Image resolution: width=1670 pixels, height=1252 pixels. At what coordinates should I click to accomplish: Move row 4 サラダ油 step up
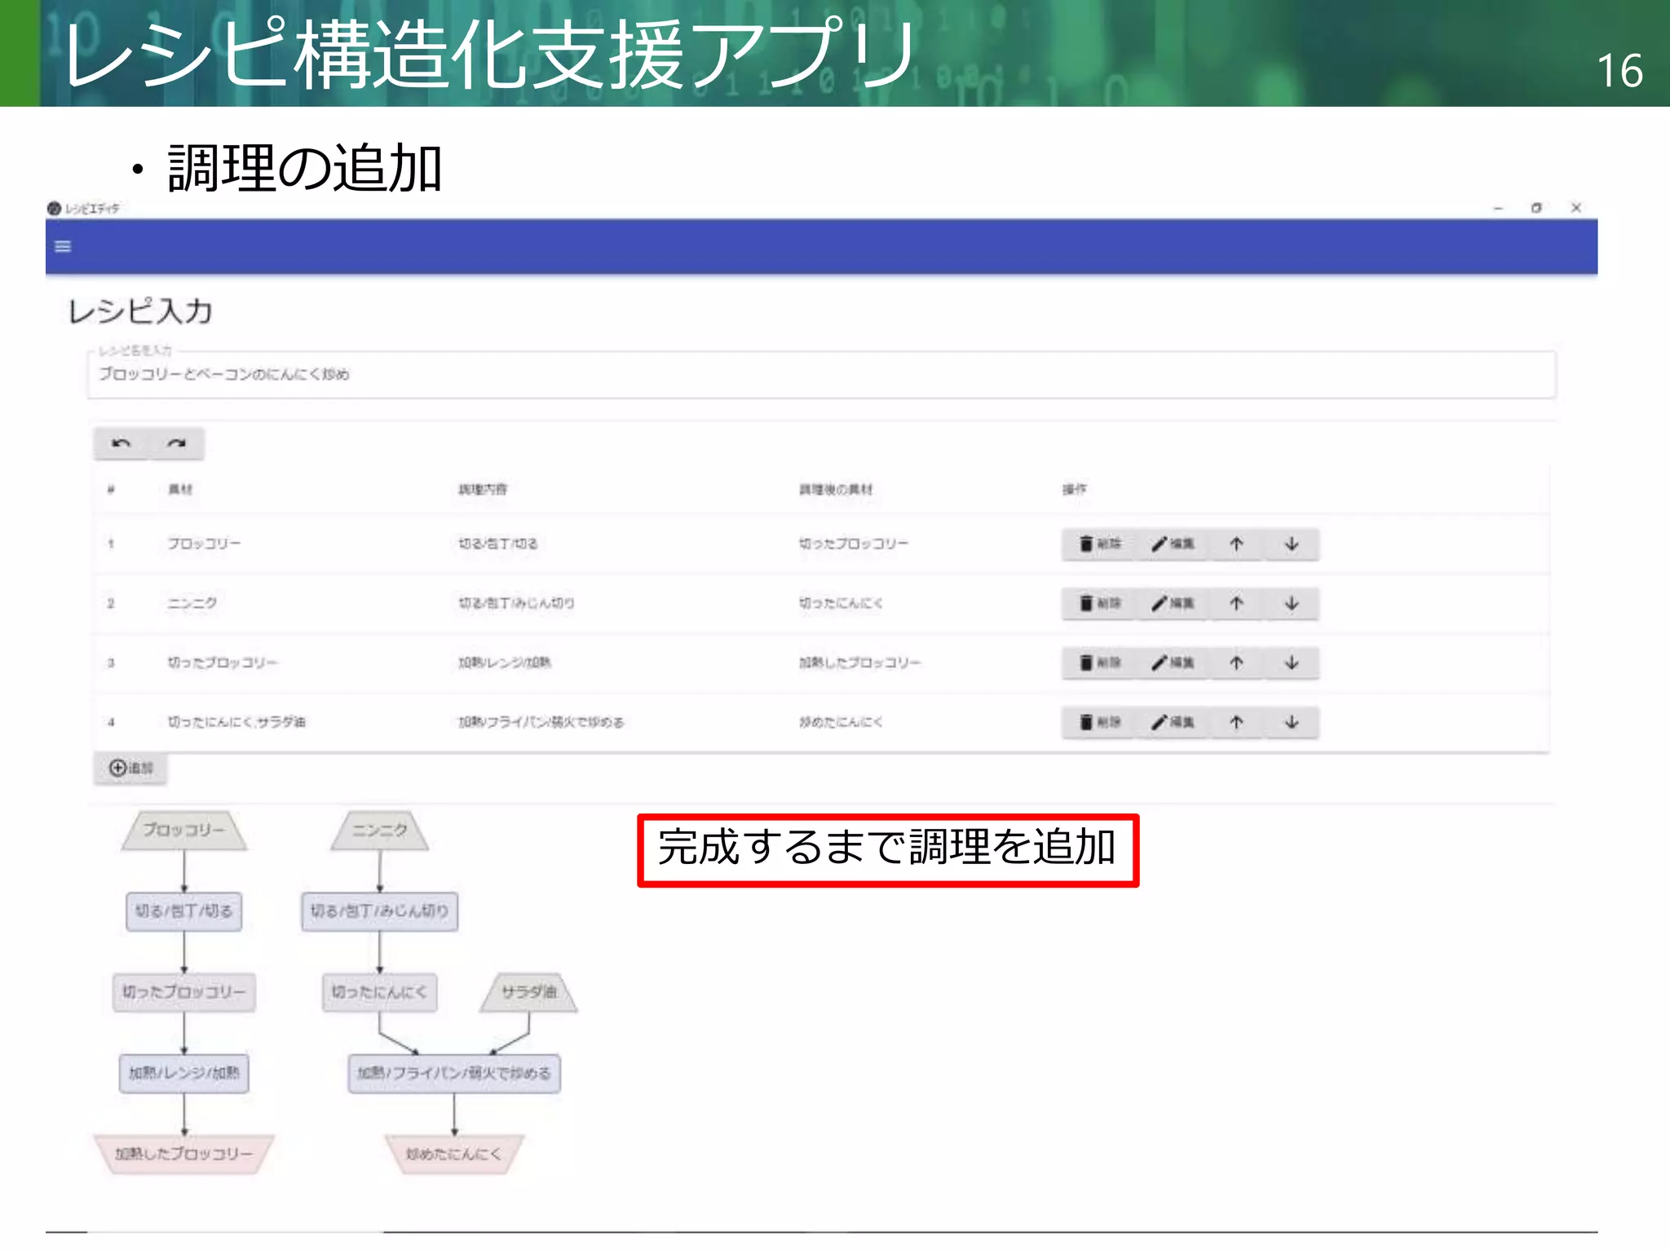(1236, 722)
